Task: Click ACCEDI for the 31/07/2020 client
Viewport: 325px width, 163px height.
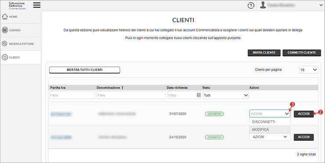Action: (x=303, y=114)
